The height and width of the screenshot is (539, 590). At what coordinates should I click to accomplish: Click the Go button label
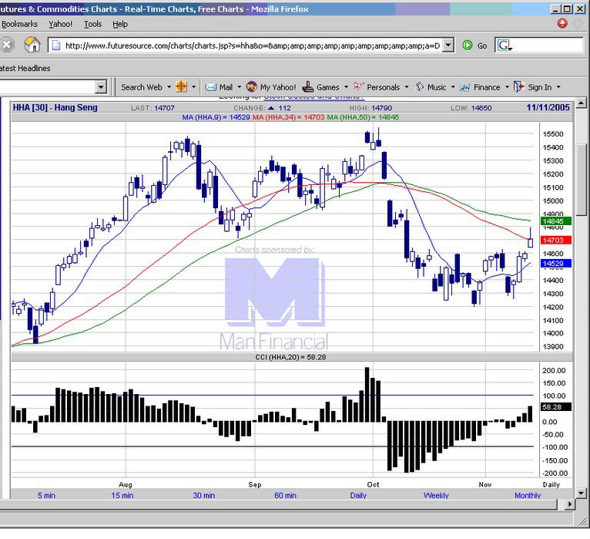pyautogui.click(x=482, y=45)
